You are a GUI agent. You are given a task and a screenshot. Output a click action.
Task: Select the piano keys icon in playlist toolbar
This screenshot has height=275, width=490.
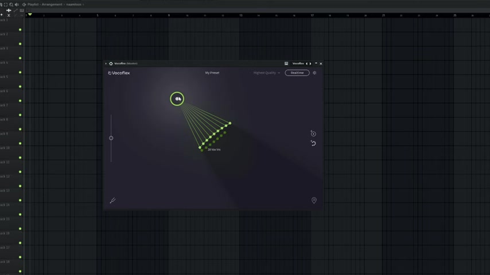pos(22,10)
